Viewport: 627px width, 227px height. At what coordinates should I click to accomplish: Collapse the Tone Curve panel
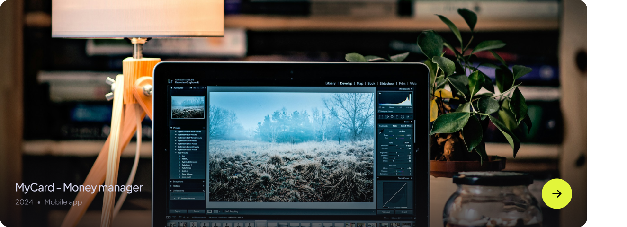point(411,178)
